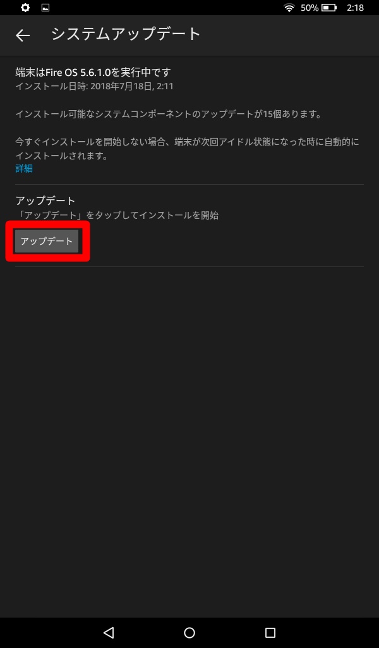Tap the Wi-Fi signal status icon
Image resolution: width=379 pixels, height=648 pixels.
click(289, 8)
